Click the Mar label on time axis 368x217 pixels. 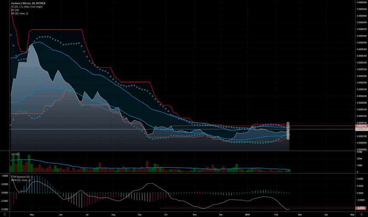click(x=300, y=215)
